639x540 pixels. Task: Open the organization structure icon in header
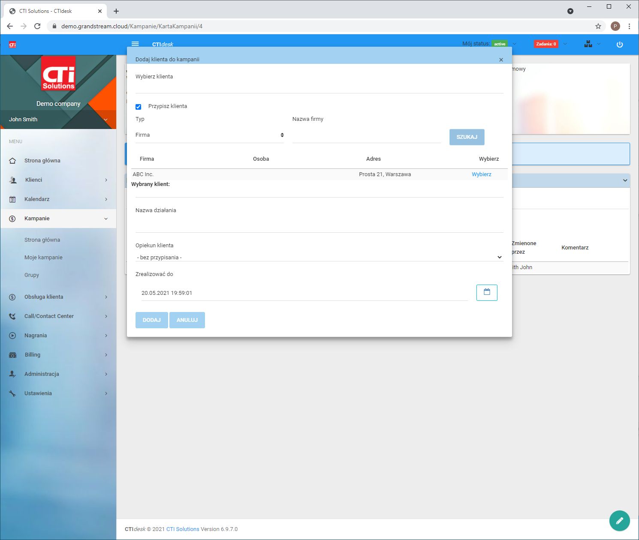pos(588,44)
